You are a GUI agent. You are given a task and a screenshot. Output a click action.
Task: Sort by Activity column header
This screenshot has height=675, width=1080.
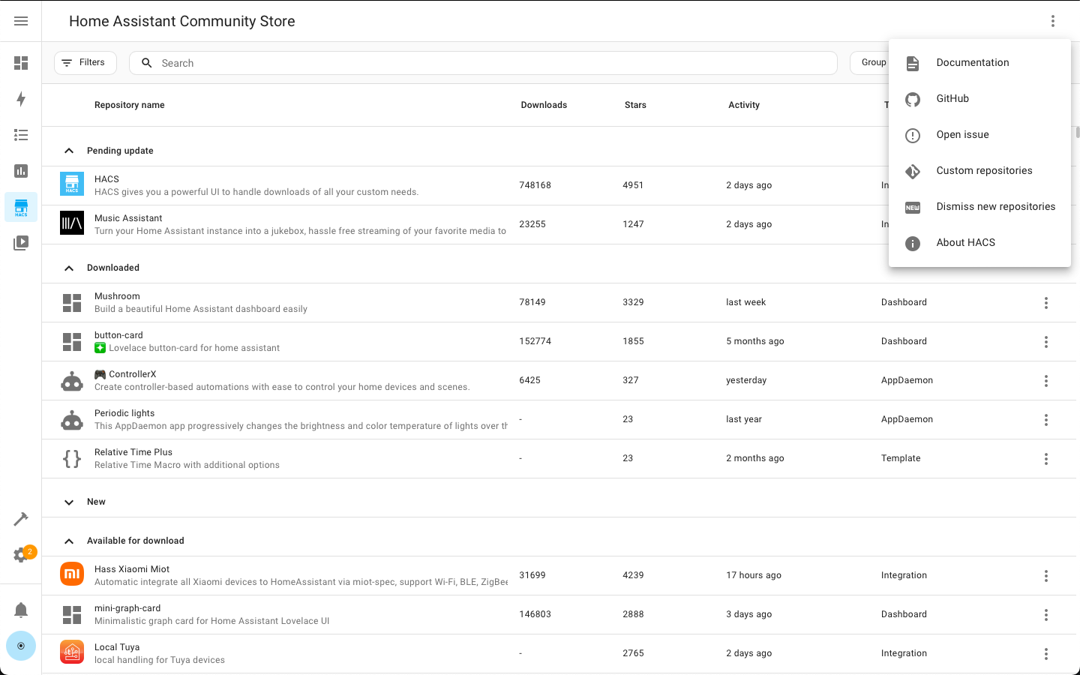744,105
